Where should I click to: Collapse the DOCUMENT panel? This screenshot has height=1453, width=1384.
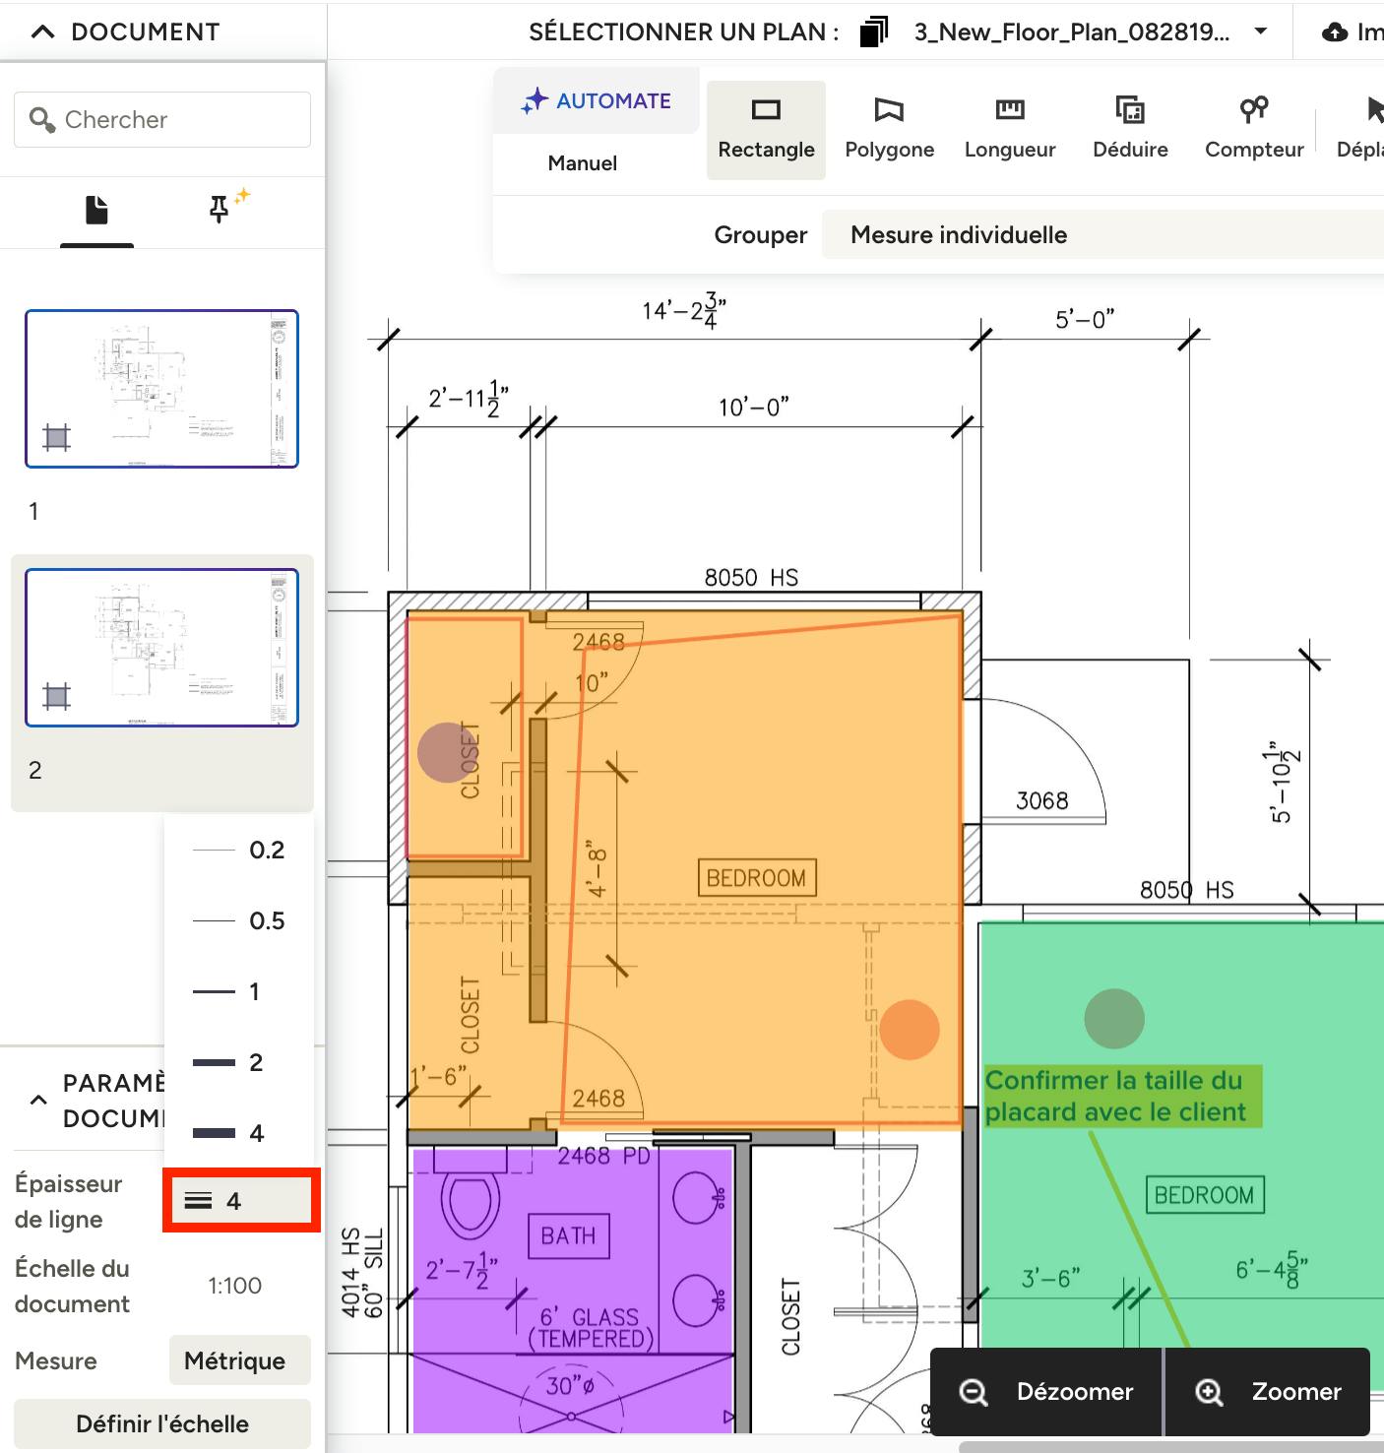(42, 32)
